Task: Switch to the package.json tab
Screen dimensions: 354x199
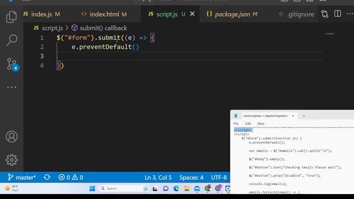Action: pyautogui.click(x=232, y=14)
